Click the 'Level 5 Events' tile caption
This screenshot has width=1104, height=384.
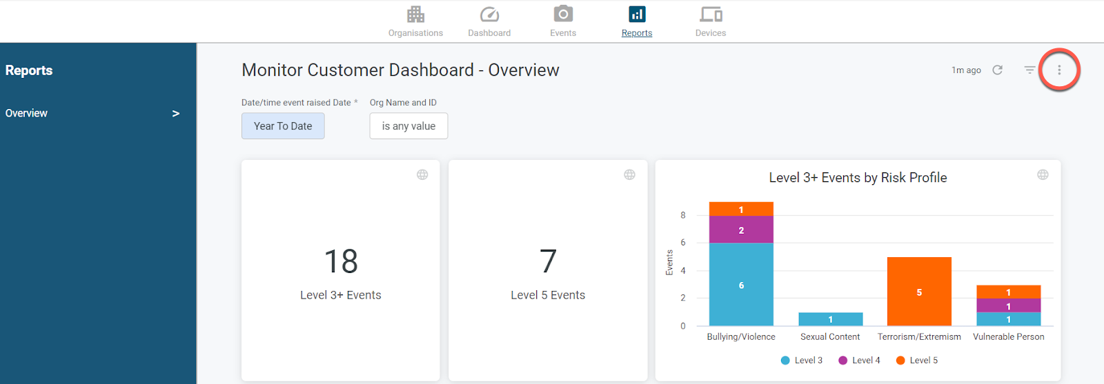pyautogui.click(x=548, y=295)
